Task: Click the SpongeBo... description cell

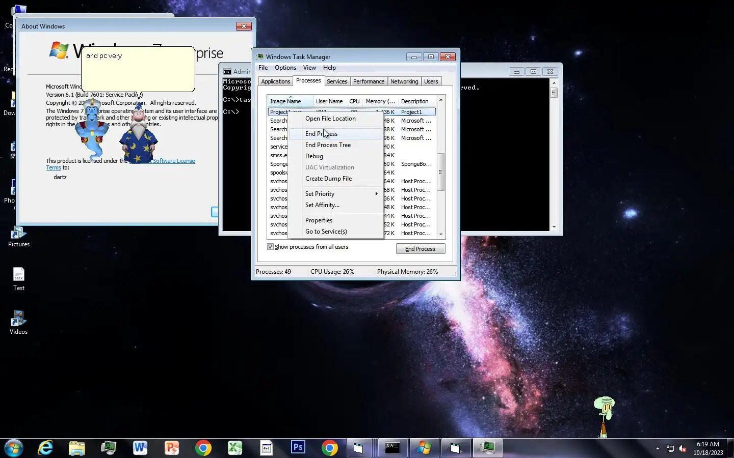Action: coord(416,164)
